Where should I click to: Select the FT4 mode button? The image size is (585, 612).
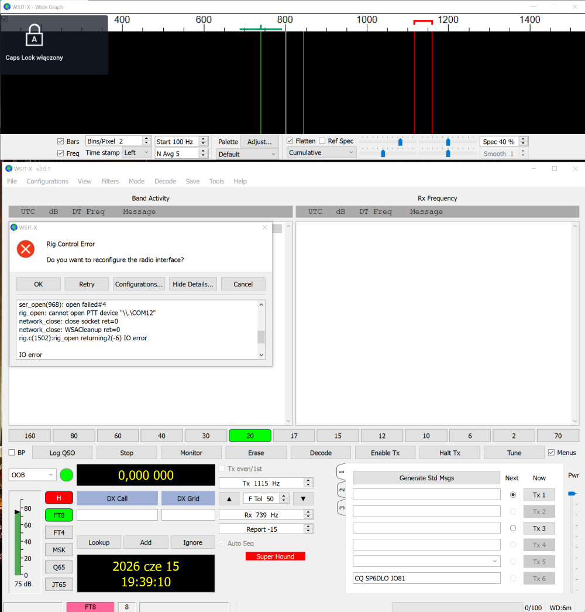click(x=59, y=532)
